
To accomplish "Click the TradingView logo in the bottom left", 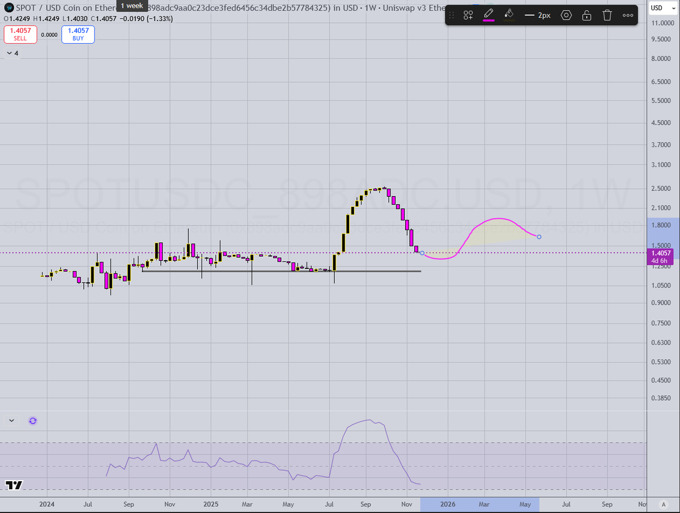I will pyautogui.click(x=14, y=486).
